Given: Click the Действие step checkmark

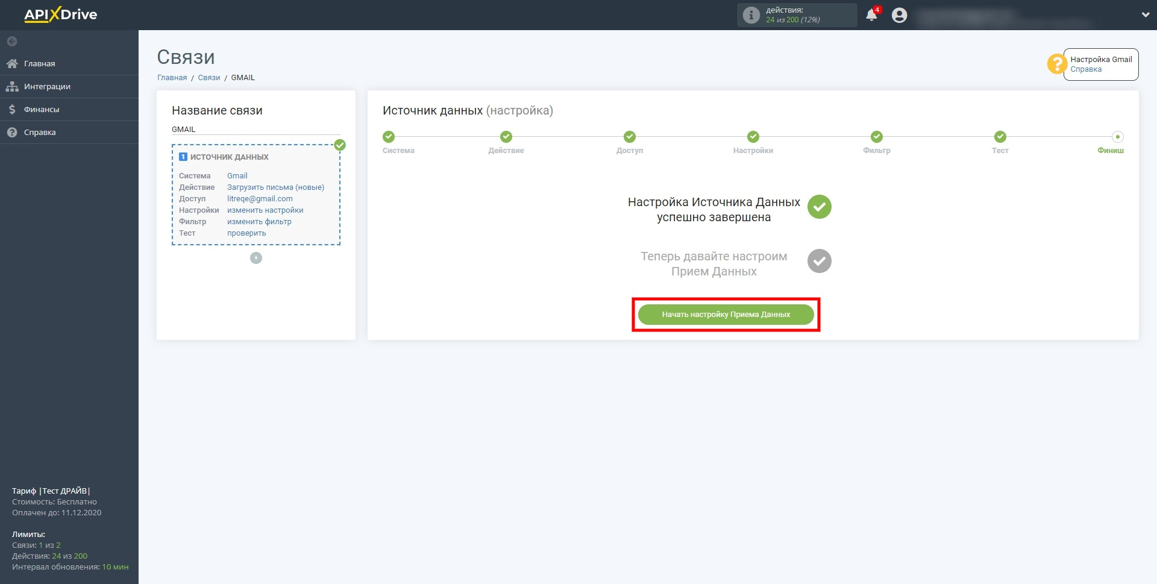Looking at the screenshot, I should [506, 137].
